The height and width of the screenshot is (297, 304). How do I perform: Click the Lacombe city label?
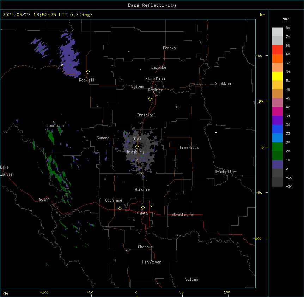159,67
